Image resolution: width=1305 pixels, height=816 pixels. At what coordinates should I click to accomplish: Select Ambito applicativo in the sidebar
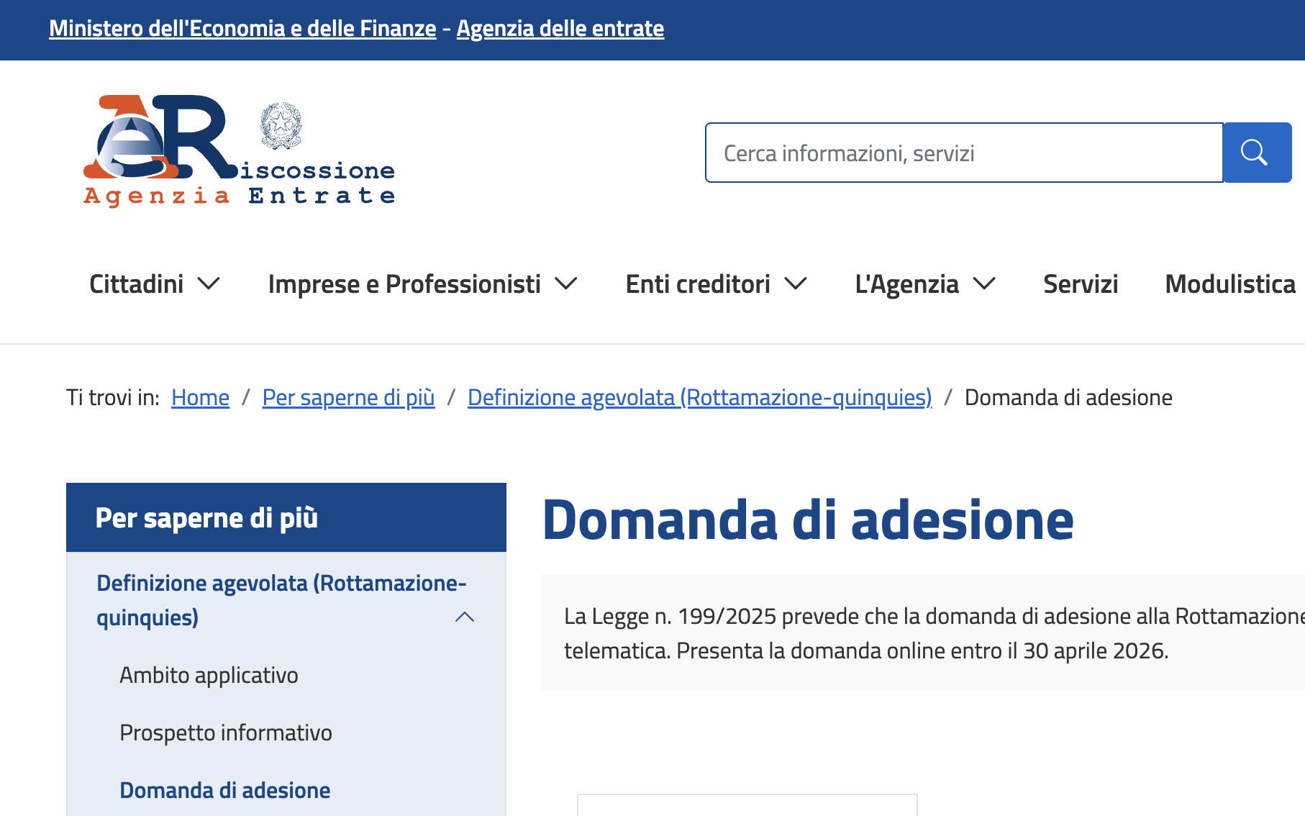click(x=209, y=675)
